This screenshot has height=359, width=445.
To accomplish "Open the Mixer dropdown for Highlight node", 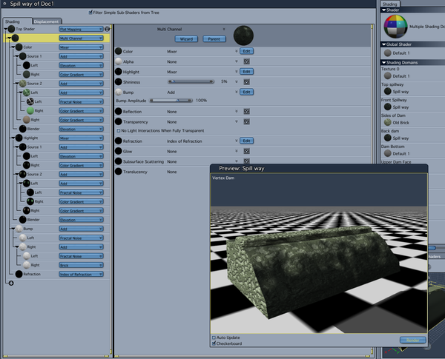I will pos(81,138).
